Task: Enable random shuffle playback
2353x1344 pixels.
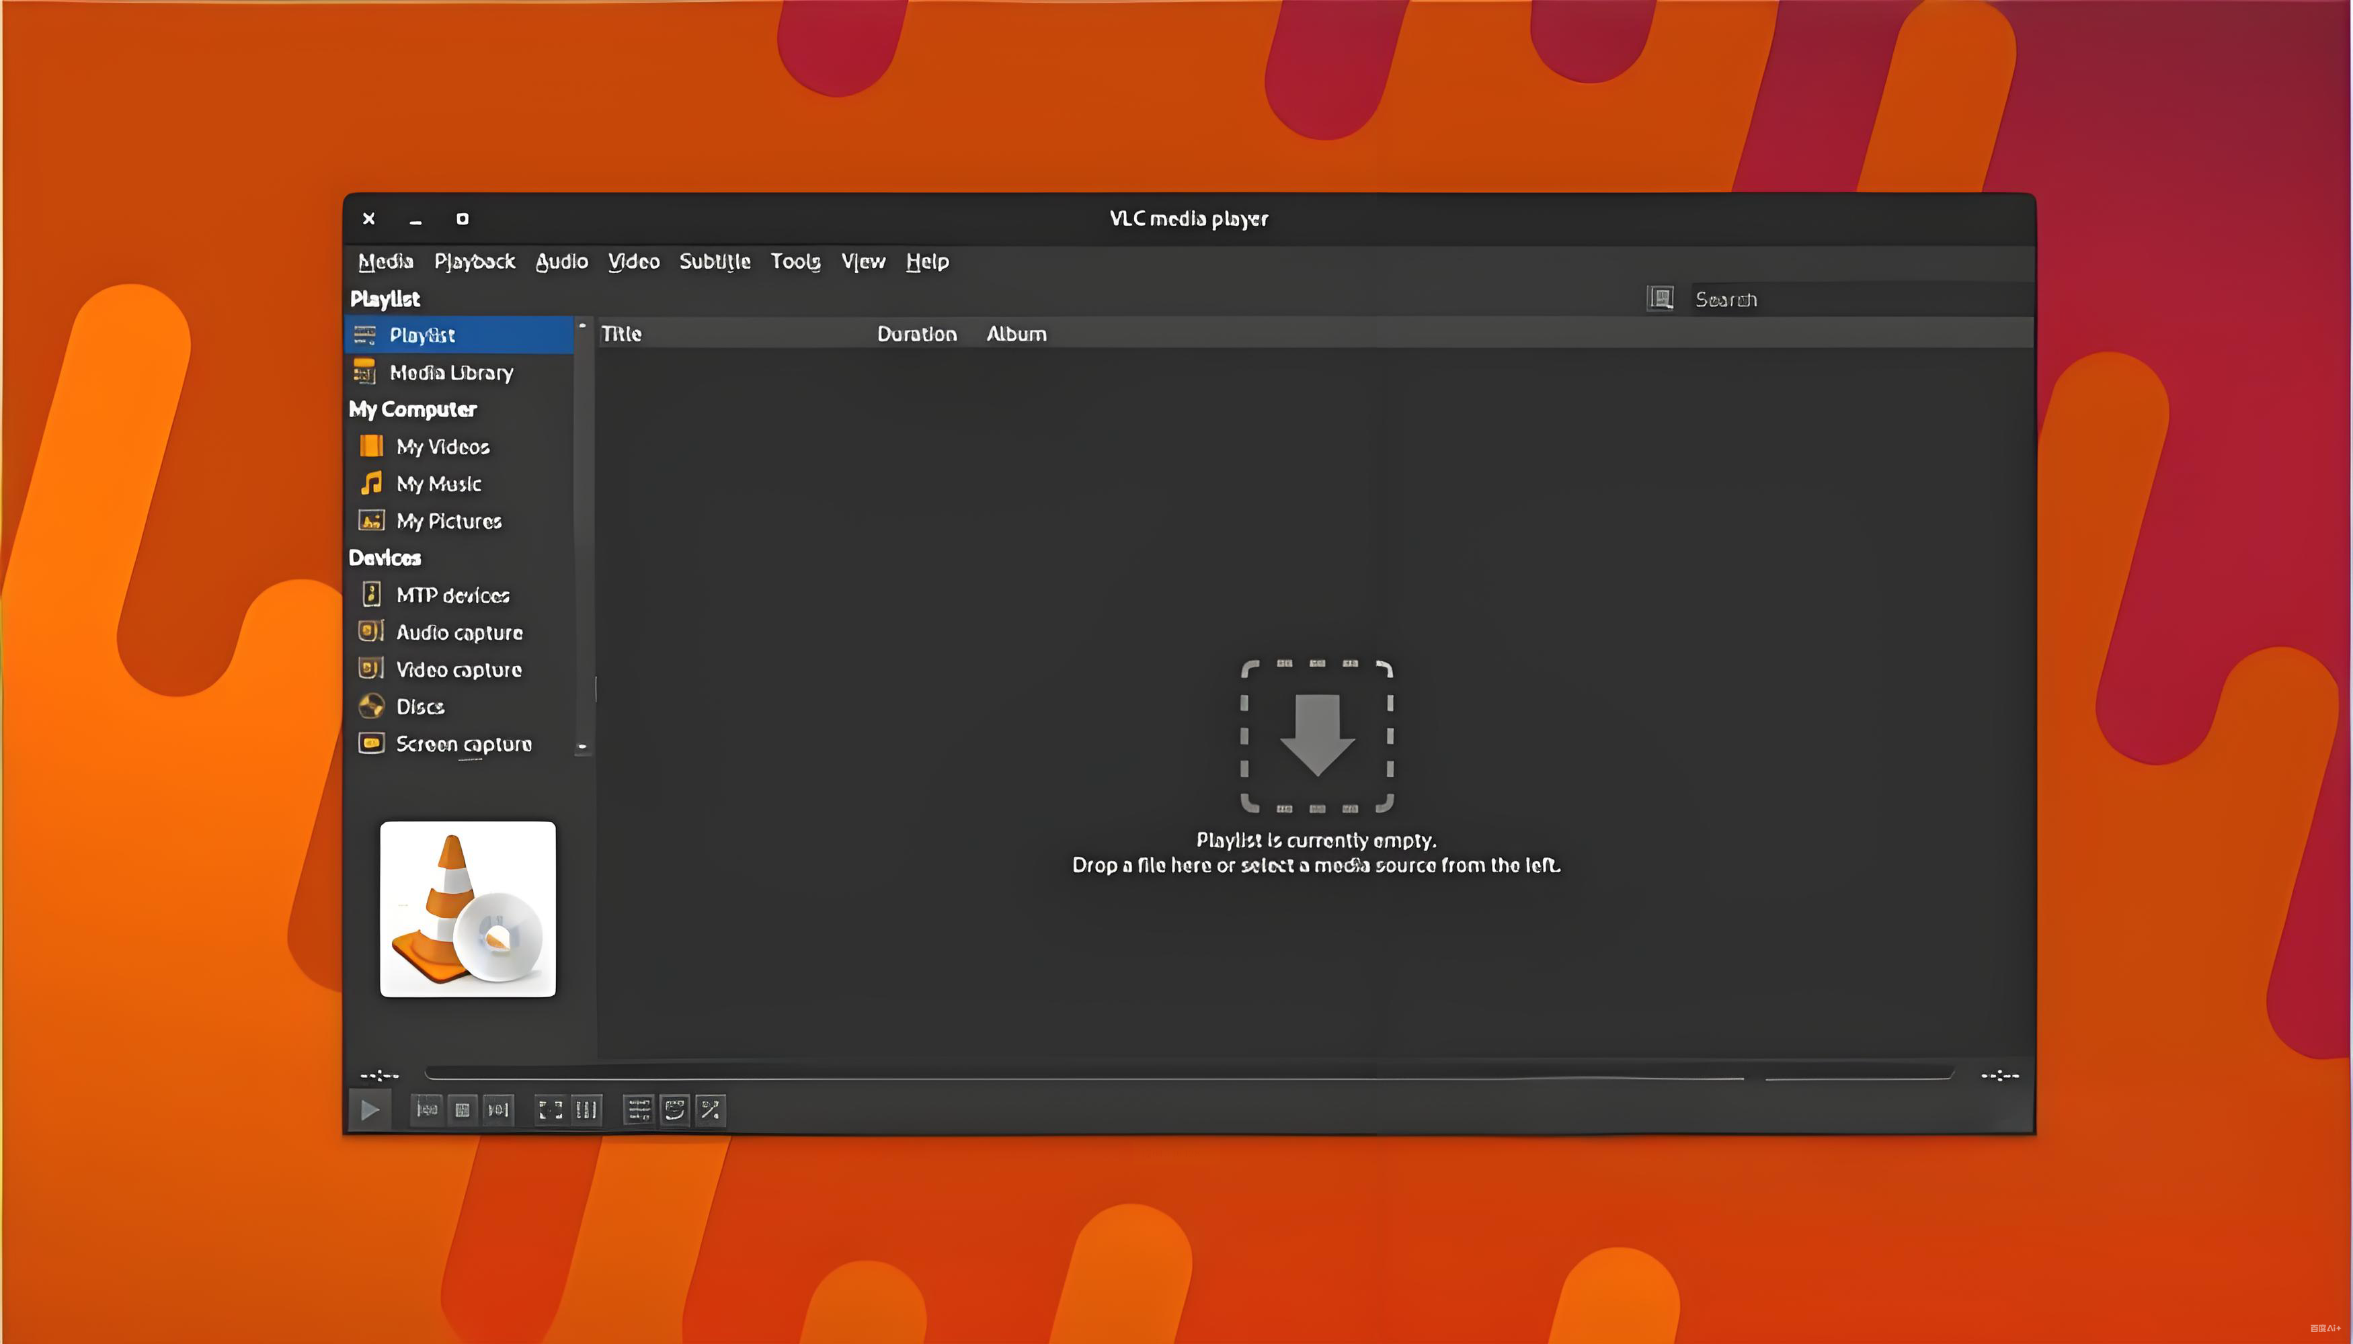Action: tap(710, 1109)
